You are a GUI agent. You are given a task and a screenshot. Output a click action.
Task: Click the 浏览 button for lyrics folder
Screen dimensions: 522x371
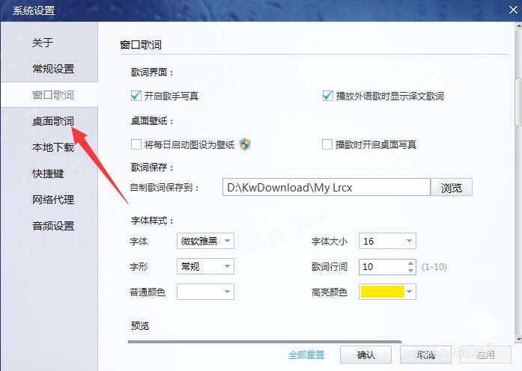pos(452,188)
